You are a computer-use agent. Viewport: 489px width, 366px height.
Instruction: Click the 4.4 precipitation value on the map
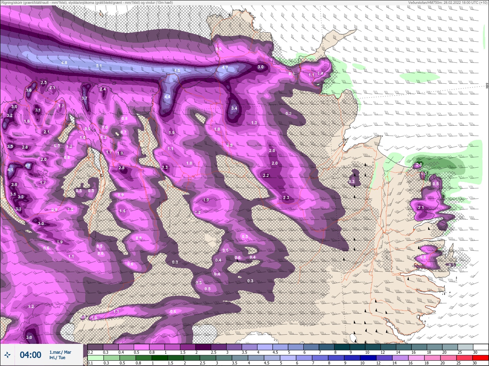(x=167, y=97)
